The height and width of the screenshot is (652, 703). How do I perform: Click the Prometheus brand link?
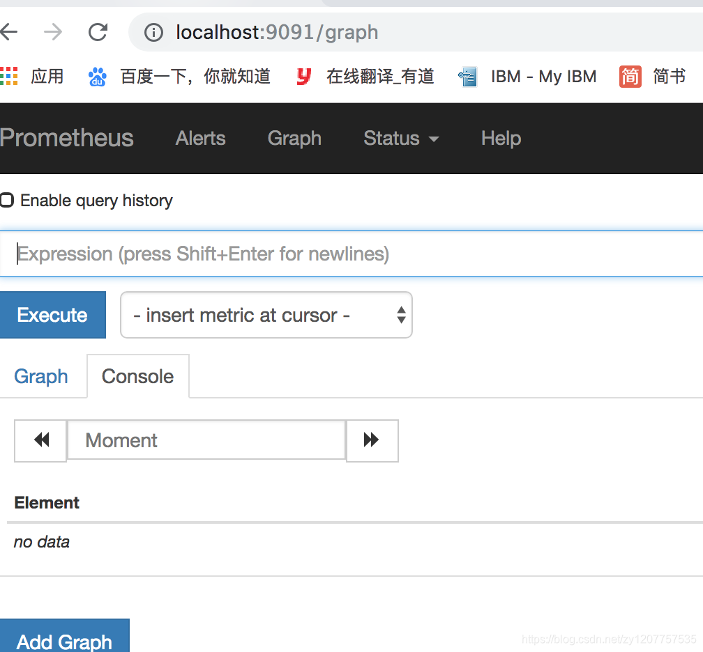tap(66, 138)
